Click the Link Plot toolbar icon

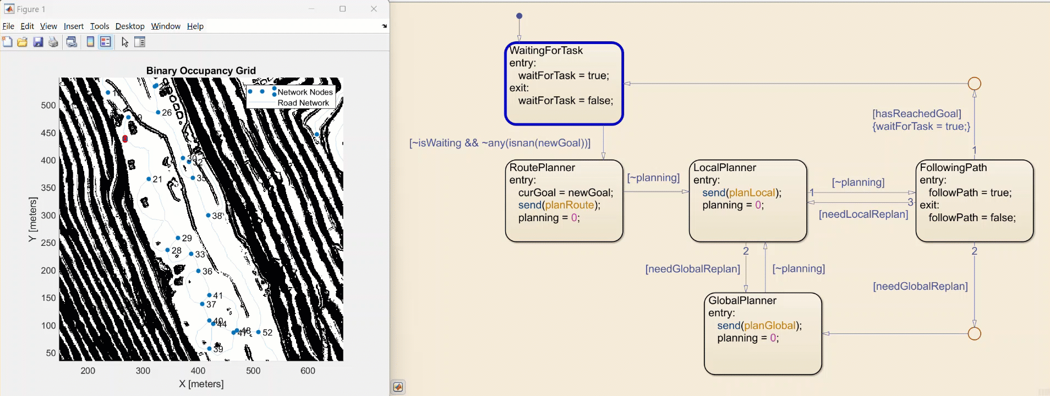(x=72, y=42)
